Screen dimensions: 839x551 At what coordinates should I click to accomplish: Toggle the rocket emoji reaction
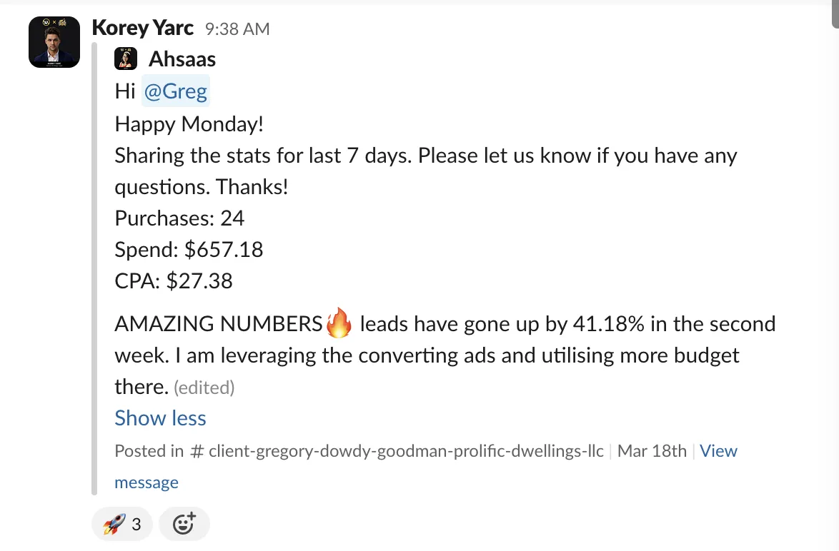pyautogui.click(x=122, y=524)
